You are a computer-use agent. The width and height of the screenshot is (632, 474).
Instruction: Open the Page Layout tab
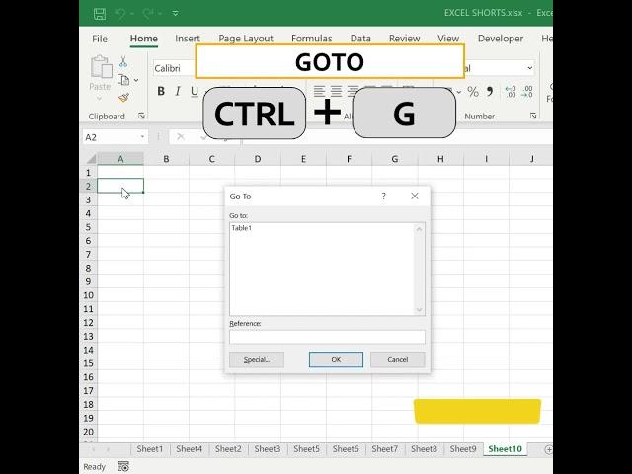[246, 39]
